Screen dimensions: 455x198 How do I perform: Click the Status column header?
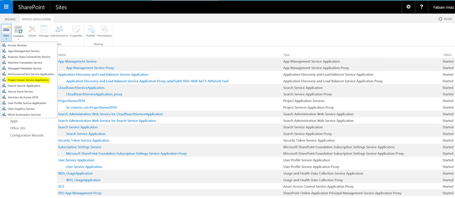point(447,55)
